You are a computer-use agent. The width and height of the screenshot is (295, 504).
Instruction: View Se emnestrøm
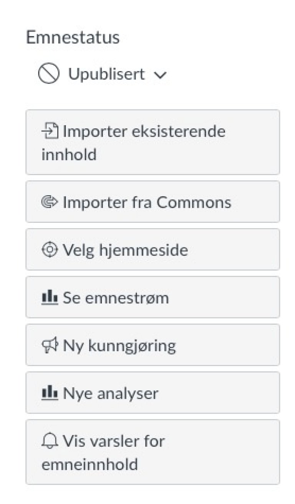coord(152,298)
